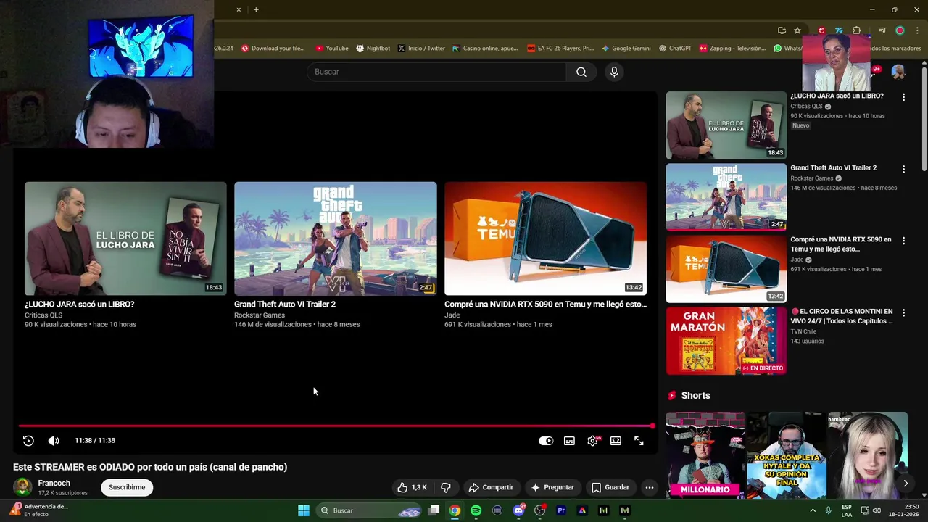Like the video with thumbs-up button
The image size is (928, 522).
(413, 487)
